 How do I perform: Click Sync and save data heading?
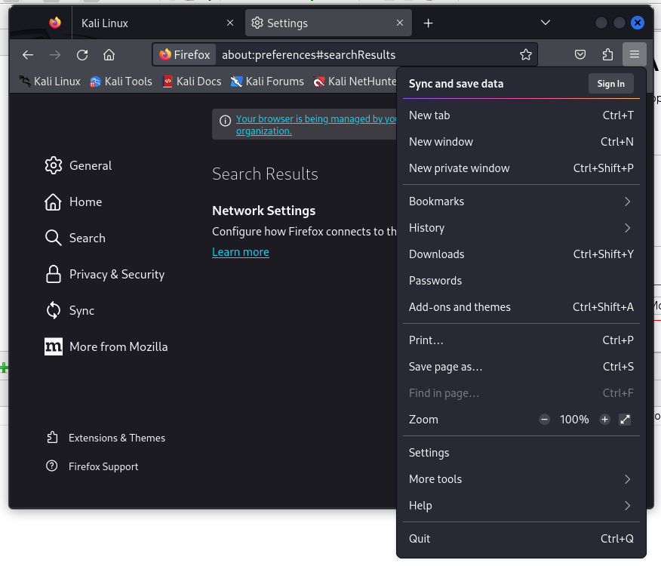pos(456,84)
